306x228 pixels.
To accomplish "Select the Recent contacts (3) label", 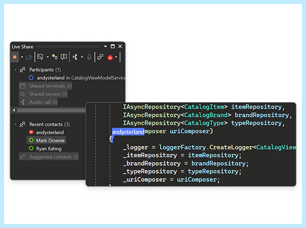I will click(x=49, y=124).
